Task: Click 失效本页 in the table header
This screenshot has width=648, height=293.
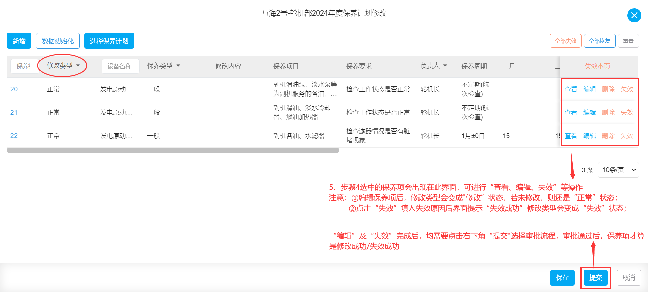Action: pos(597,66)
